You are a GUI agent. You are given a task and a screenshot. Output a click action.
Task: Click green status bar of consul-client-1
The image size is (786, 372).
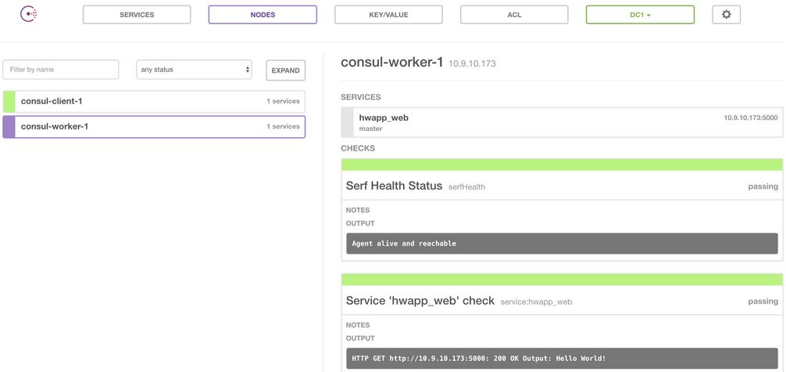(x=9, y=101)
